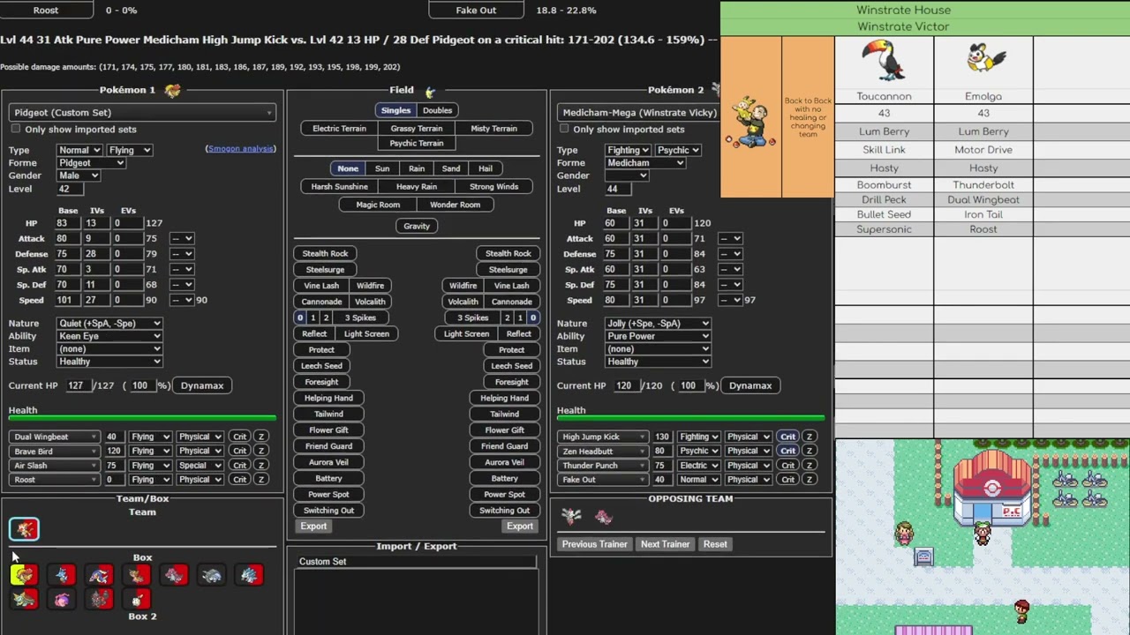Turn on Electric Terrain
The width and height of the screenshot is (1130, 635).
coord(339,129)
